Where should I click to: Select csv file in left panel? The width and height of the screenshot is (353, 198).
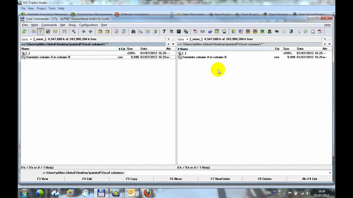click(x=98, y=57)
